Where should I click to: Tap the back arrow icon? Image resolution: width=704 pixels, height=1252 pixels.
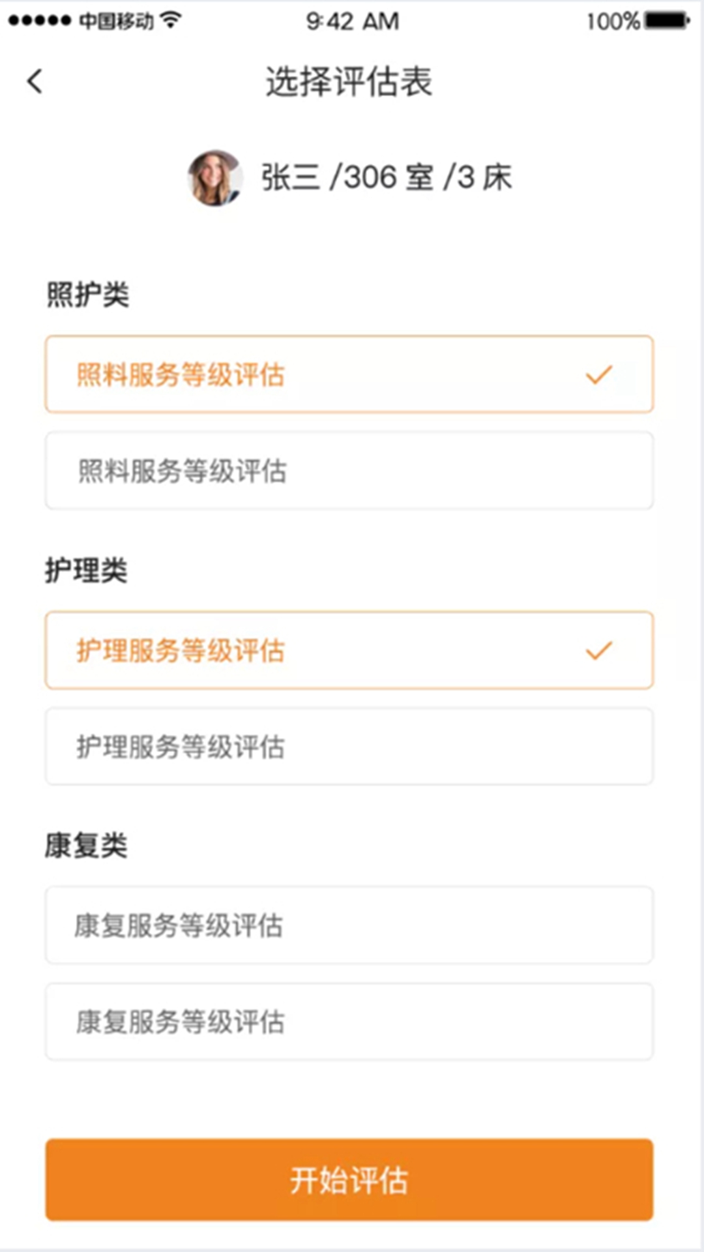[35, 82]
